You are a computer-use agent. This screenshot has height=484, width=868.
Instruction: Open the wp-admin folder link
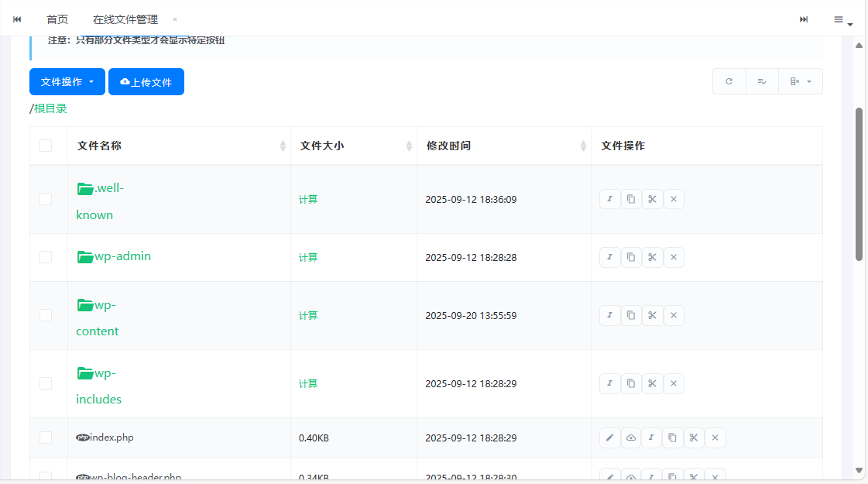122,256
